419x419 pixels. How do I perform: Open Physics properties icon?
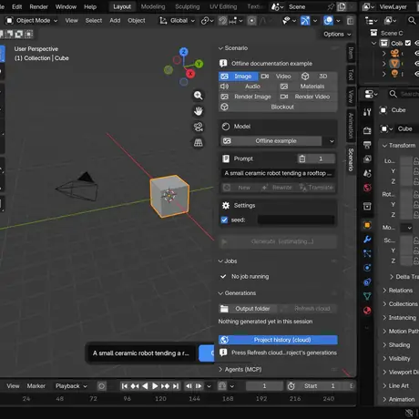(x=367, y=268)
